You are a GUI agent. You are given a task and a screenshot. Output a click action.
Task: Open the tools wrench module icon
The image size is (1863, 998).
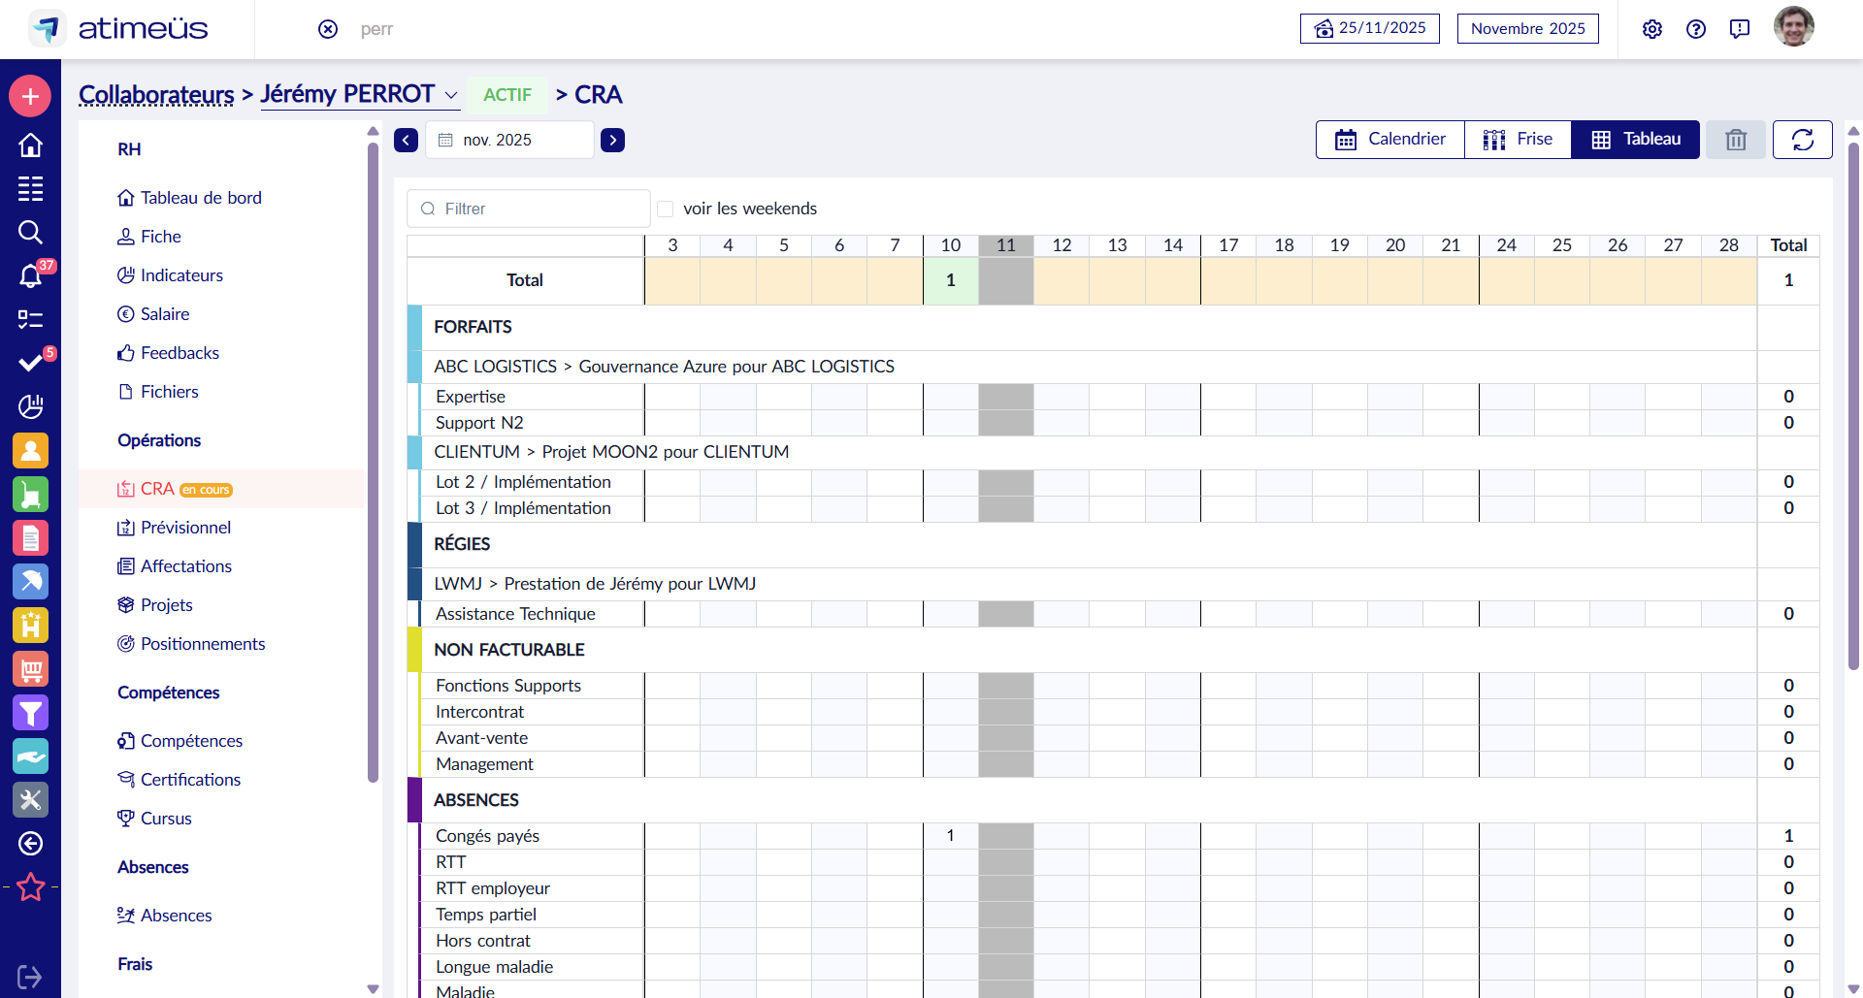30,799
